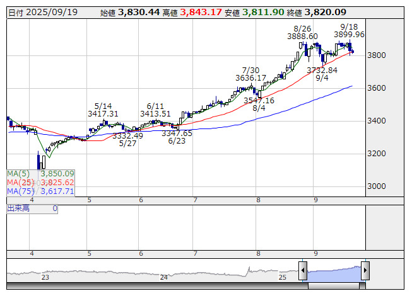412x296 pixels.
Task: Click the 3732.84 9/4 low annotation
Action: coord(322,74)
